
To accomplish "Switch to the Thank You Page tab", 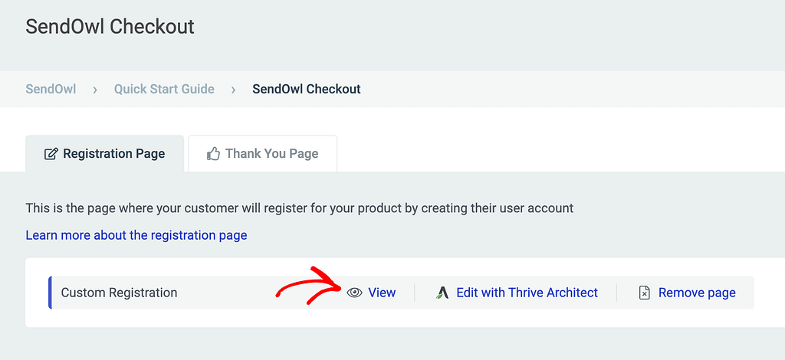I will click(x=262, y=153).
